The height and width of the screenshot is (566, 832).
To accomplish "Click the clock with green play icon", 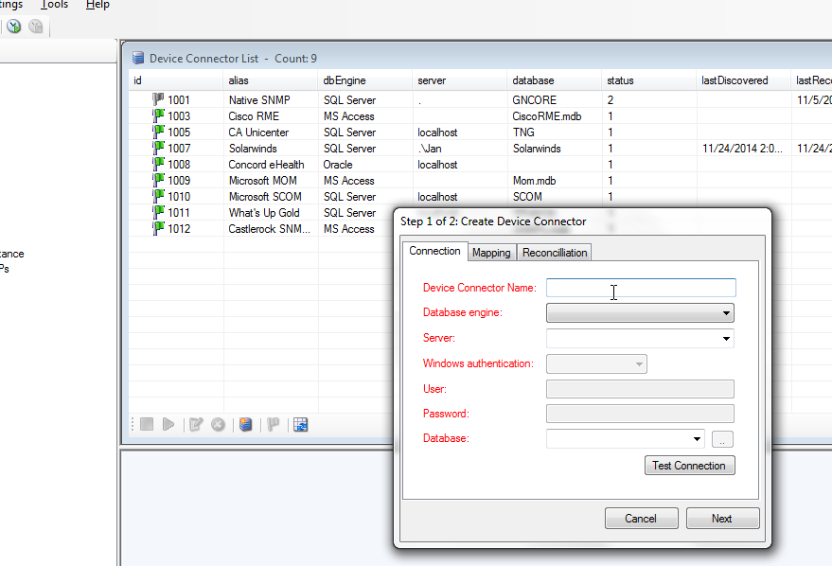I will (14, 27).
